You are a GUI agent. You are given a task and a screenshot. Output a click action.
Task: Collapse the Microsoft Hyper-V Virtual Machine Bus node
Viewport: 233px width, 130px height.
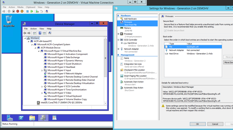39,51
